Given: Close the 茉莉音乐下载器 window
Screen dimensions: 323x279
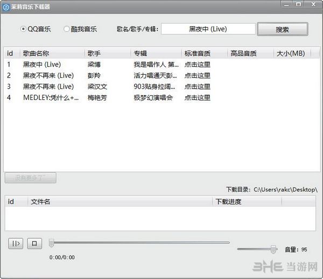Looking at the screenshot, I should tap(313, 4).
